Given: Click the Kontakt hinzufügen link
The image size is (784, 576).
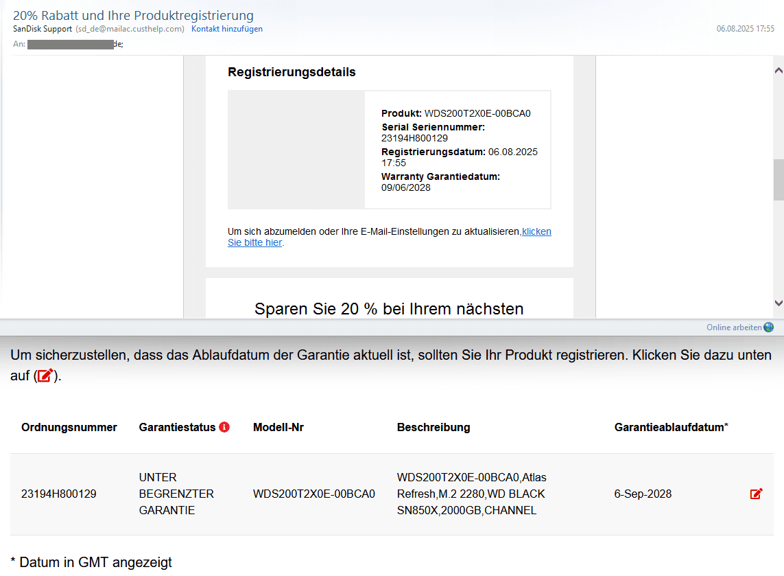Looking at the screenshot, I should [x=226, y=29].
